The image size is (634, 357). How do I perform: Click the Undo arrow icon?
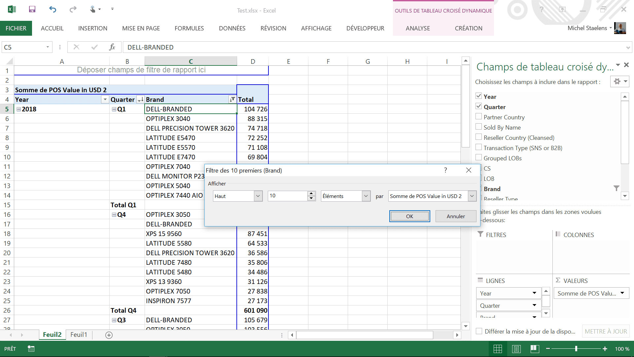click(x=53, y=9)
